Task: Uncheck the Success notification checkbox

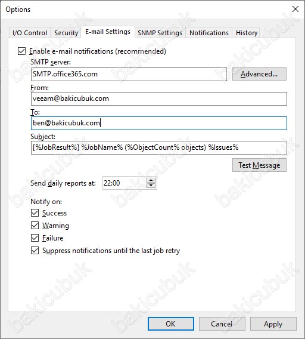Action: pos(35,213)
